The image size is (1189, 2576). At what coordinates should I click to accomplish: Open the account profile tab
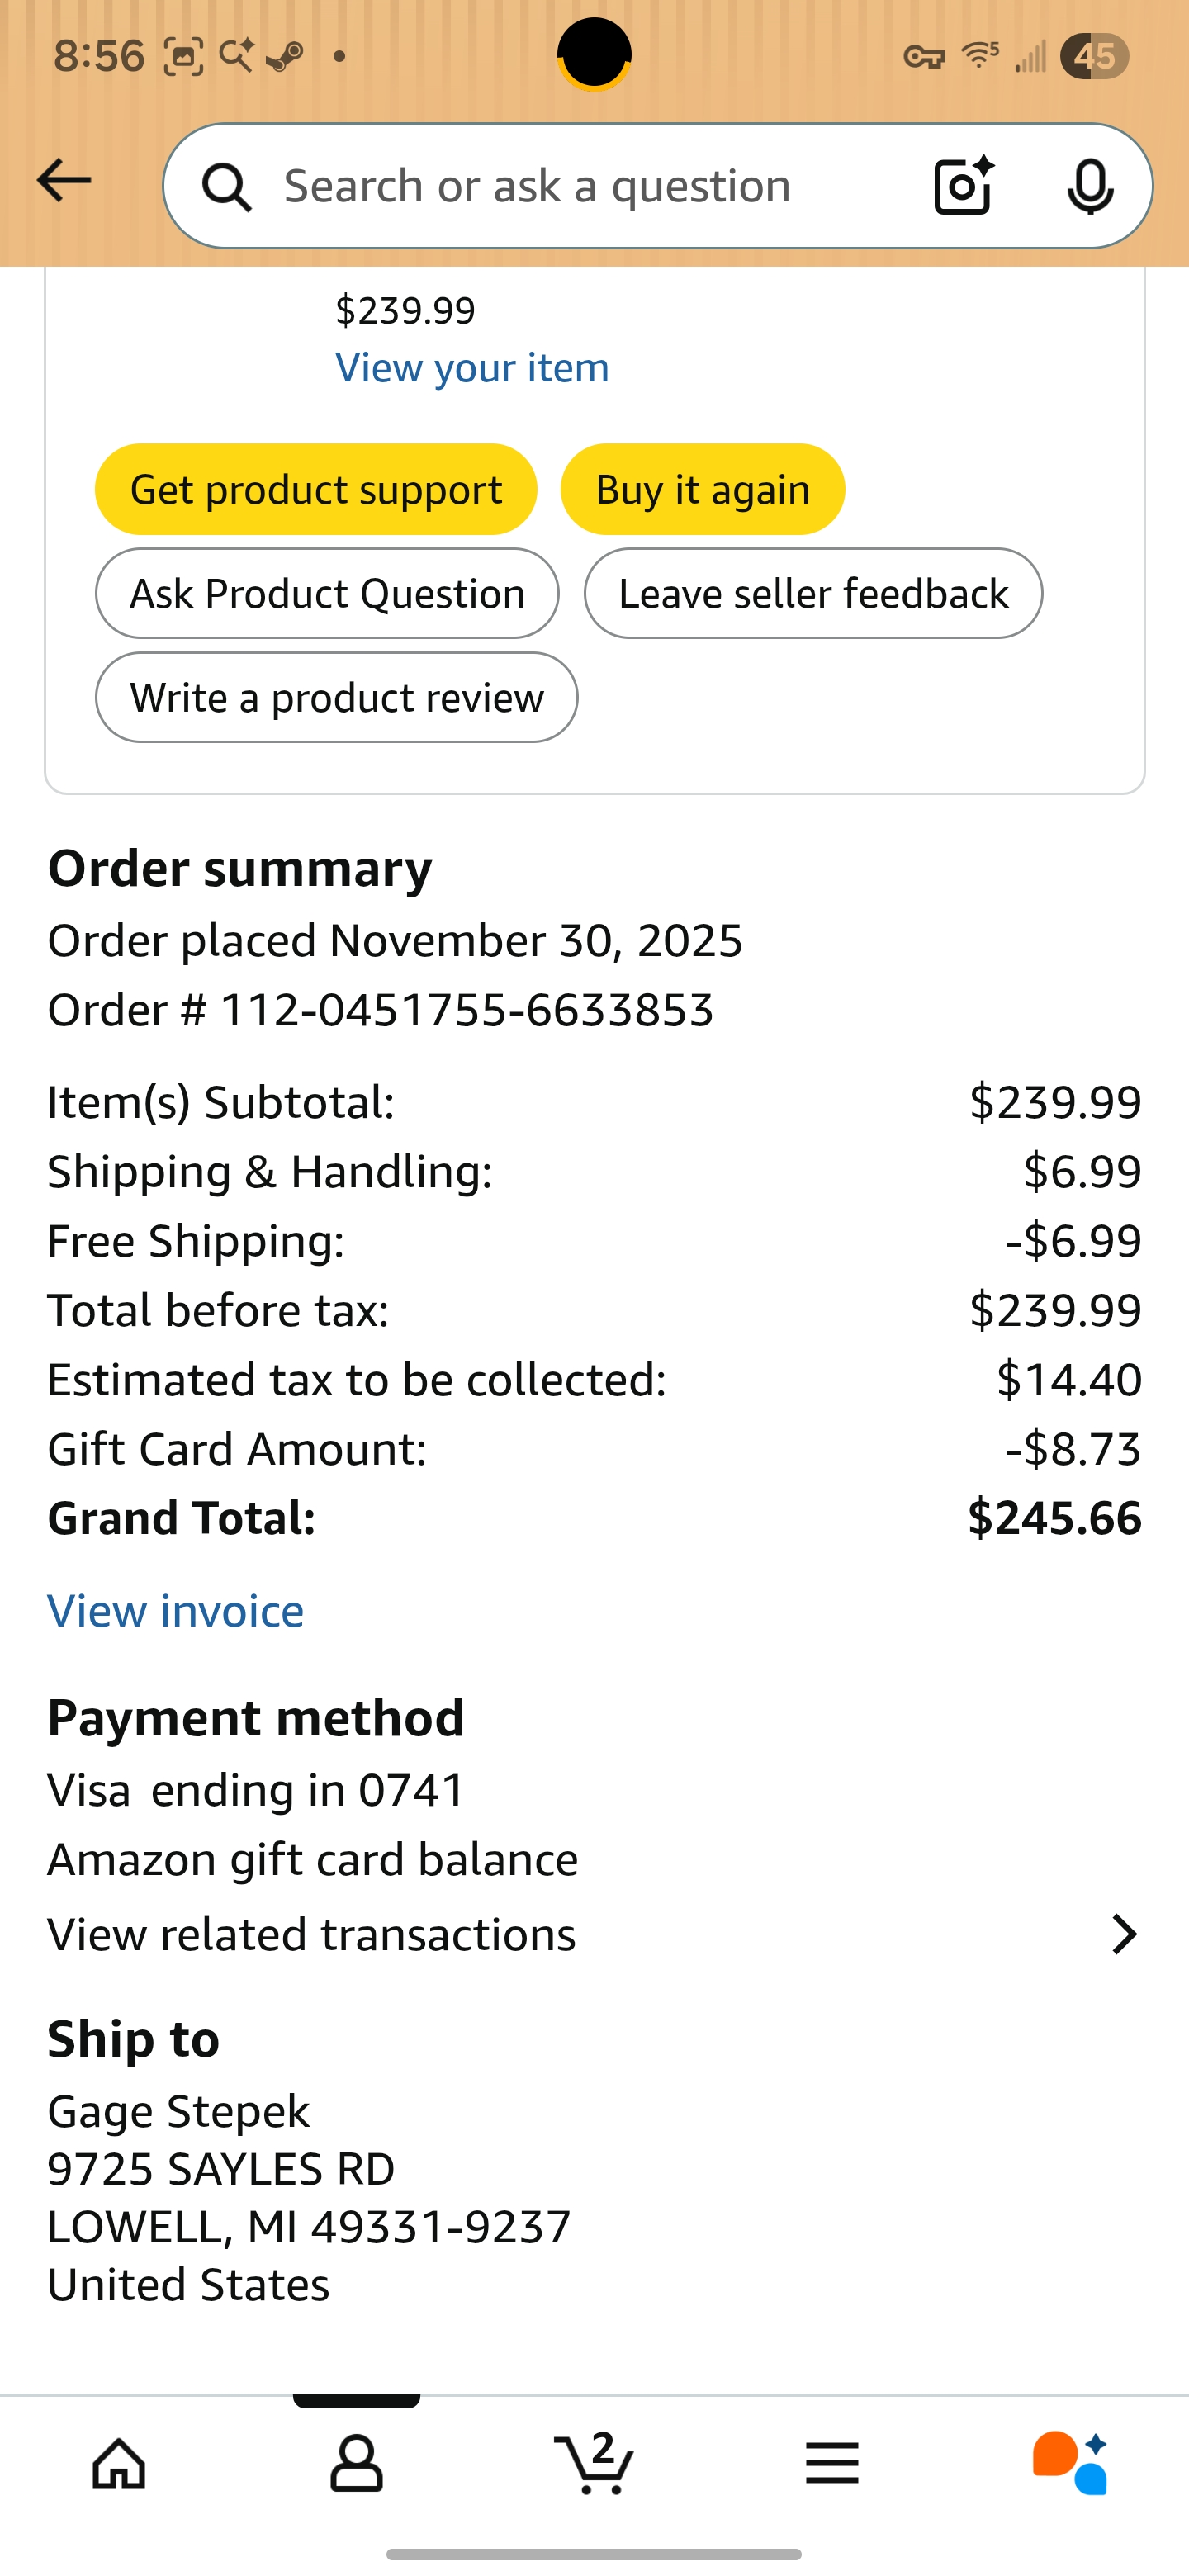(x=356, y=2462)
